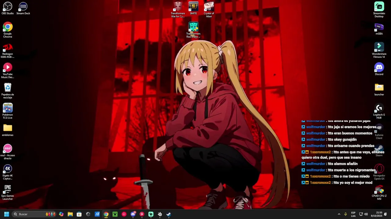Click chat message "!tts alamos añañin"
The image size is (391, 219).
(x=342, y=164)
